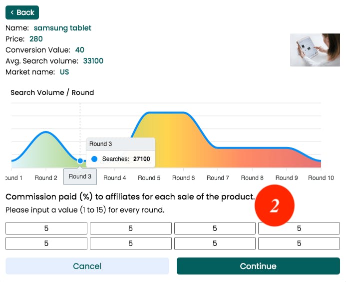346x282 pixels.
Task: Click the blue data point on the chart
Action: pos(80,160)
